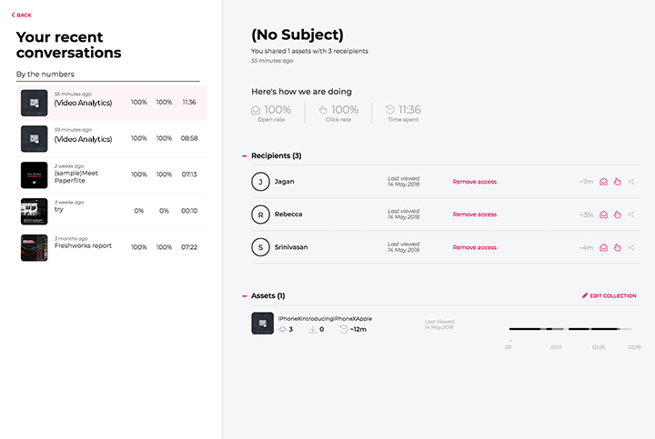Click the click-pointer icon in Rebecca's row

click(x=617, y=215)
